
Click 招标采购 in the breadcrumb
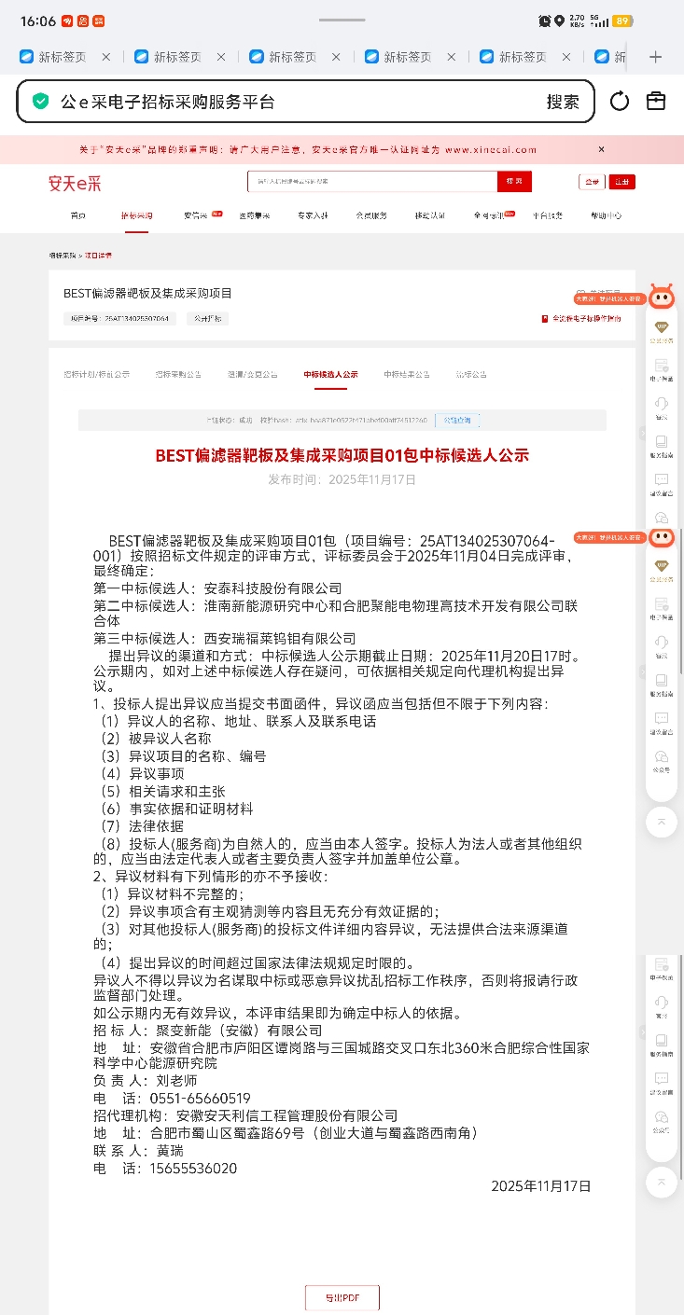(63, 255)
